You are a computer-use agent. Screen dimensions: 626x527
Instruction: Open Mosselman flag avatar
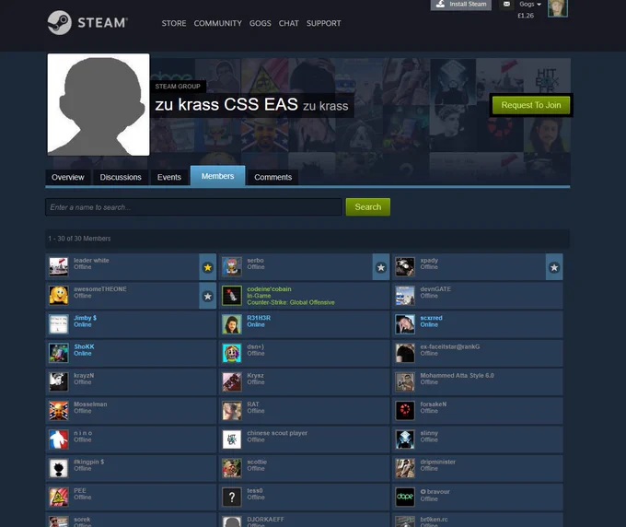tap(59, 411)
